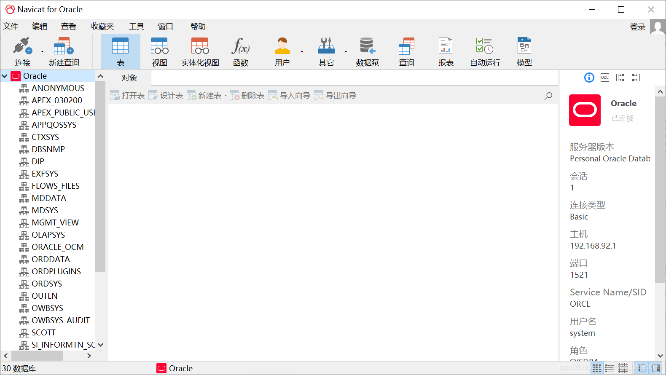This screenshot has height=375, width=666.
Task: Click the 打开表 (Open Table) button
Action: pyautogui.click(x=127, y=96)
